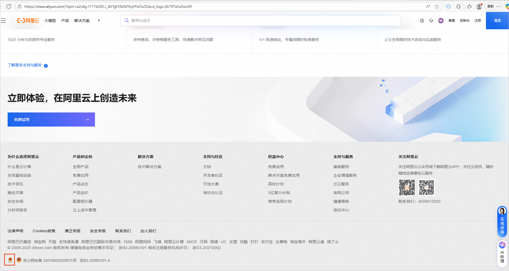Start 在线咨询 chat with the floating avatar
509x271 pixels.
coord(502,221)
